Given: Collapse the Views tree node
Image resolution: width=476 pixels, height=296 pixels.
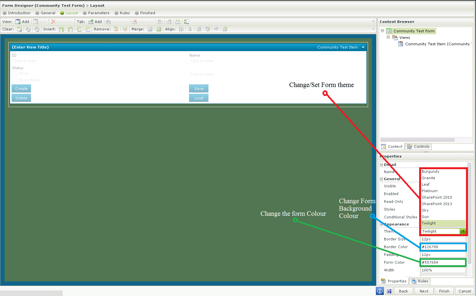Looking at the screenshot, I should 388,37.
